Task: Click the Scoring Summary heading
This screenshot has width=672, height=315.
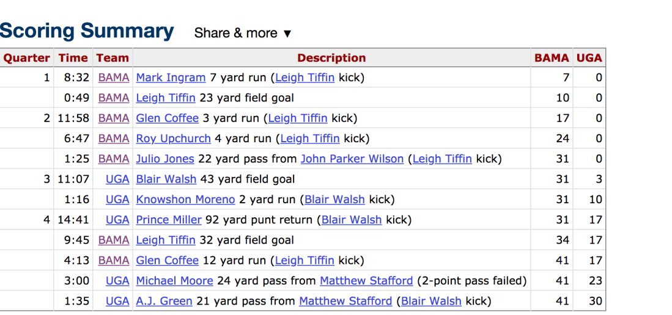Action: click(87, 31)
